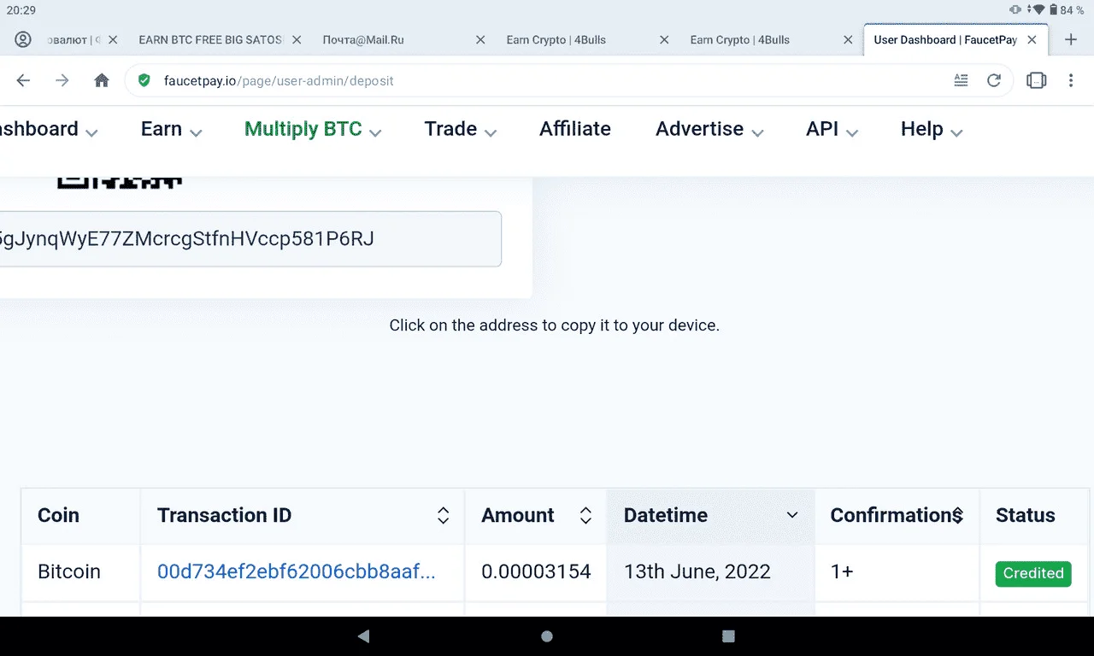Tap the 20:29 clock in status bar
Viewport: 1094px width, 656px height.
21,10
